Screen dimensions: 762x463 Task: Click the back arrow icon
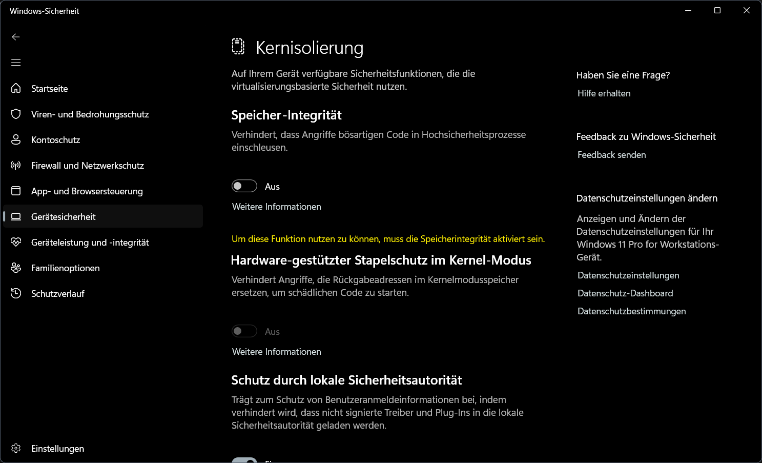pos(16,37)
